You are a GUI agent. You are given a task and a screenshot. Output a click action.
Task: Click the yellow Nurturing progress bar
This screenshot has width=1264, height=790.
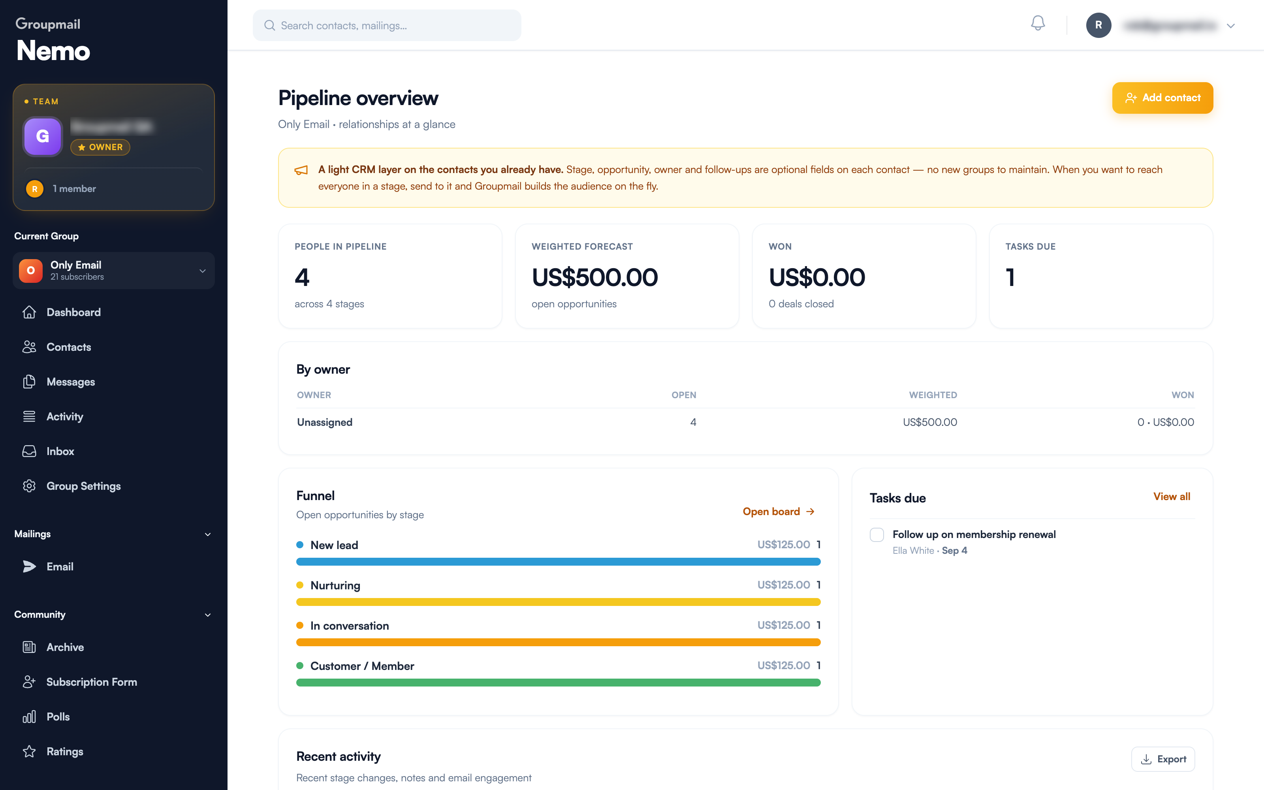(559, 602)
